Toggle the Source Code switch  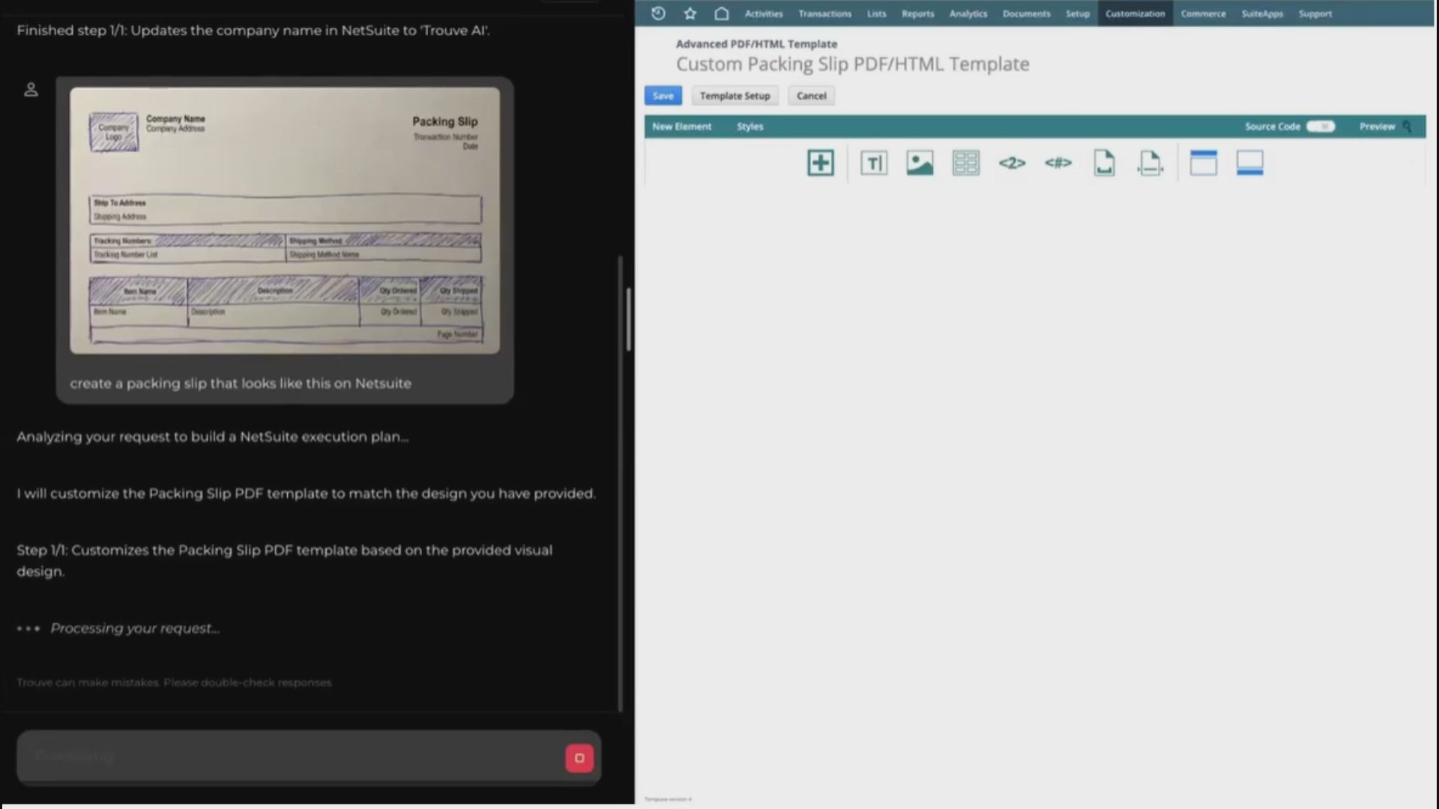tap(1321, 127)
